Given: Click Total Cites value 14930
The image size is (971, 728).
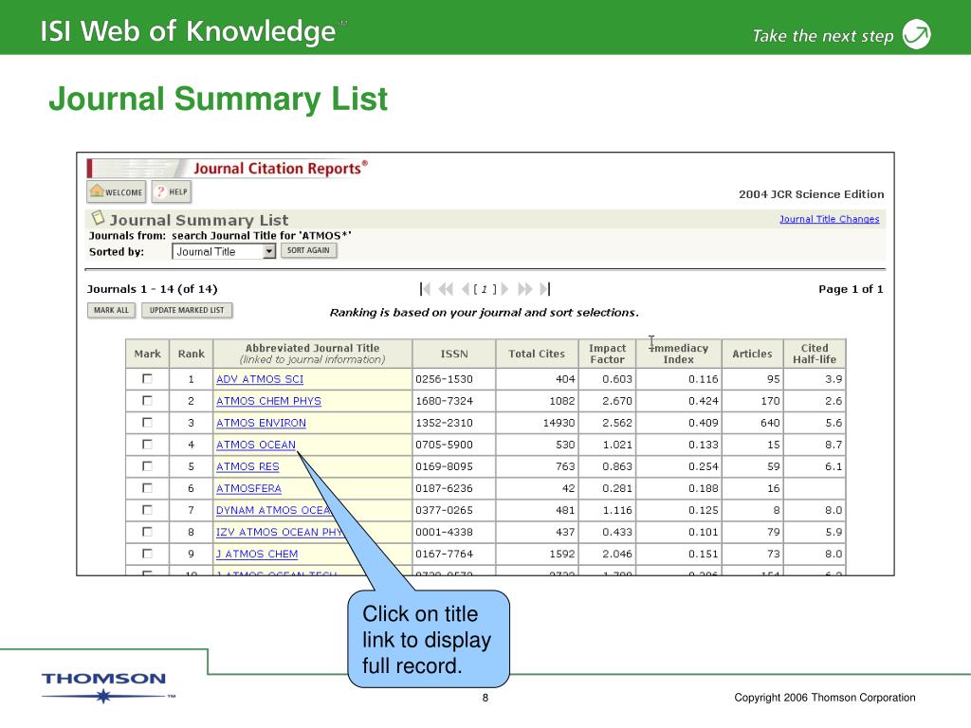Looking at the screenshot, I should click(558, 423).
